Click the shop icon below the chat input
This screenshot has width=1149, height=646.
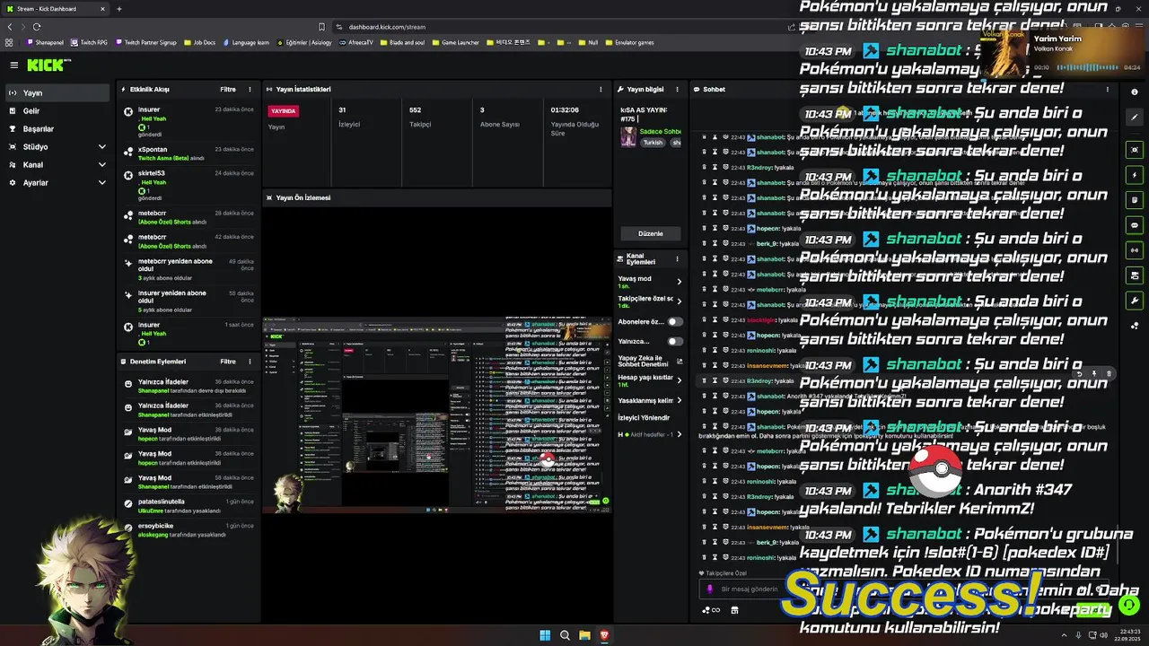[734, 610]
